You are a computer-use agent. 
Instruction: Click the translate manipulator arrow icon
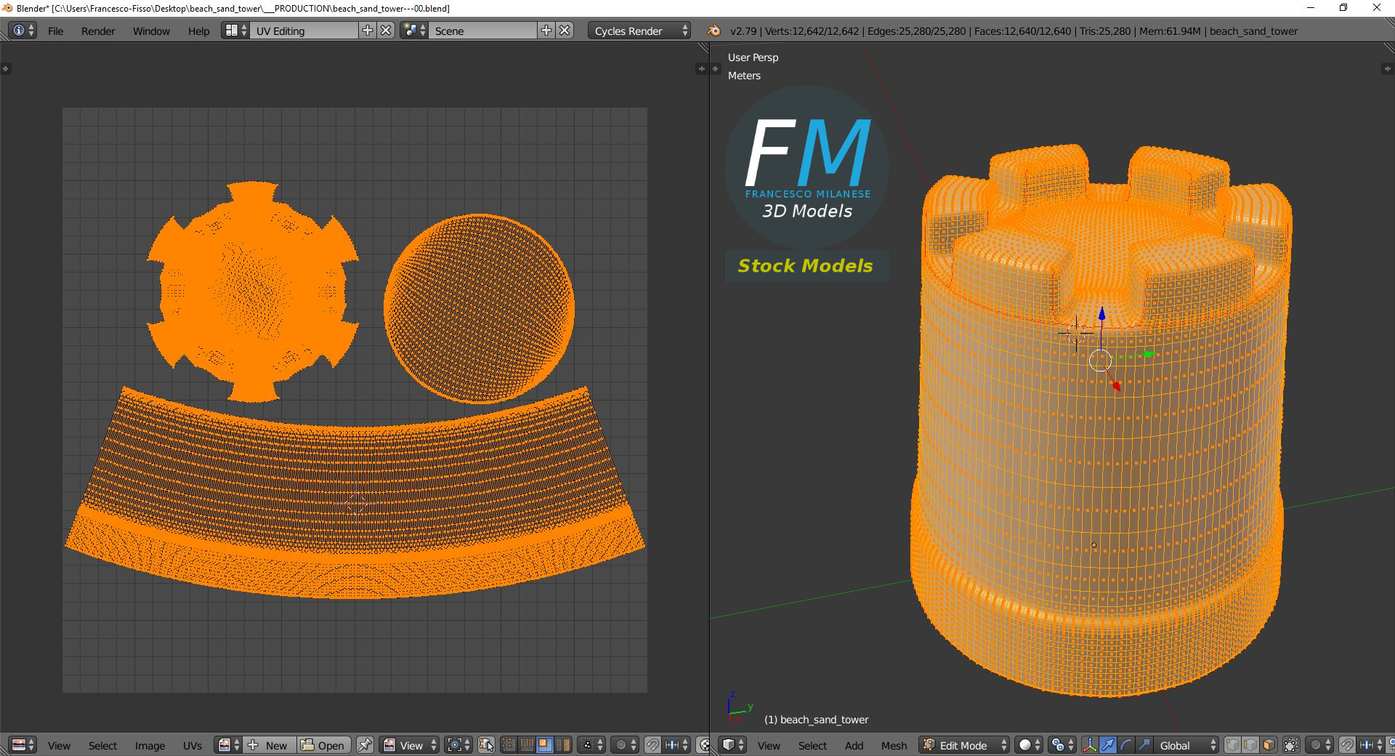pos(1107,745)
